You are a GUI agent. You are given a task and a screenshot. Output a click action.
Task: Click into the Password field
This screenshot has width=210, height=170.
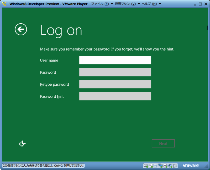click(115, 72)
